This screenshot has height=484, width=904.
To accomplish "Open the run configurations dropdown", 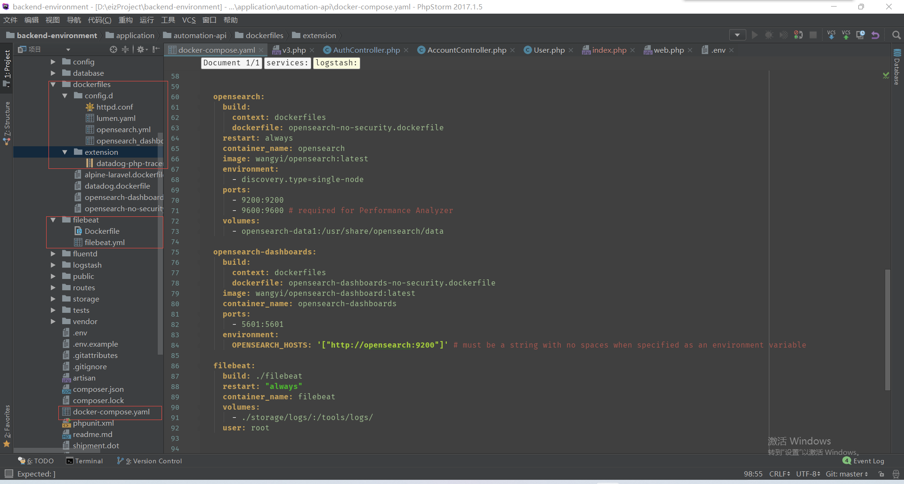I will pos(737,35).
